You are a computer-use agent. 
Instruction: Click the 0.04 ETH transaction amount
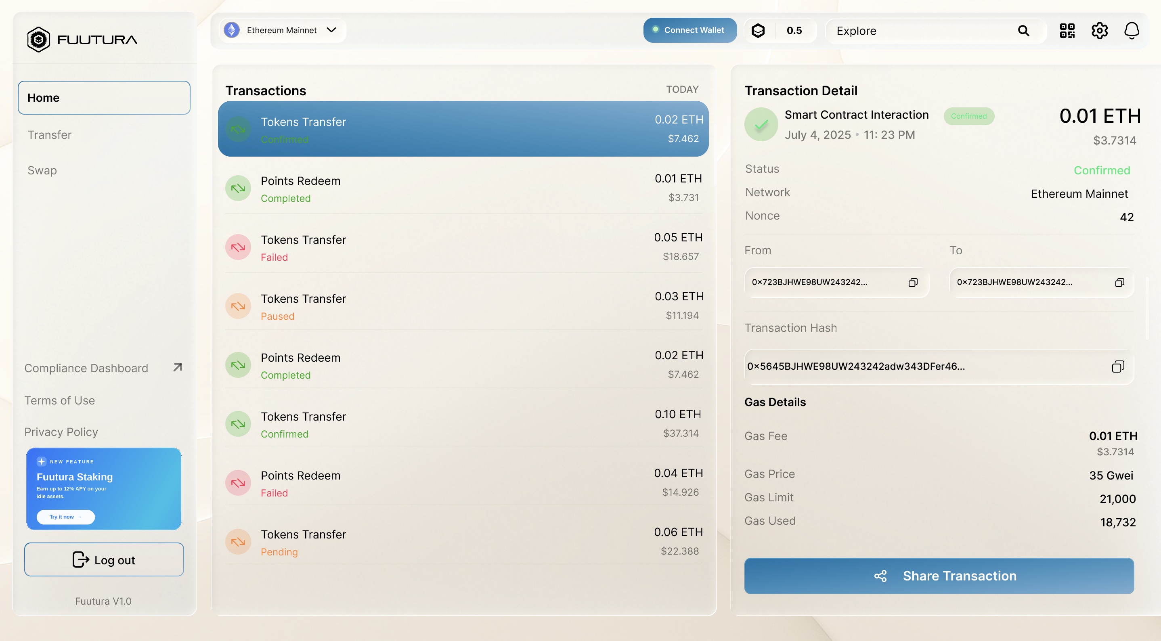[678, 473]
